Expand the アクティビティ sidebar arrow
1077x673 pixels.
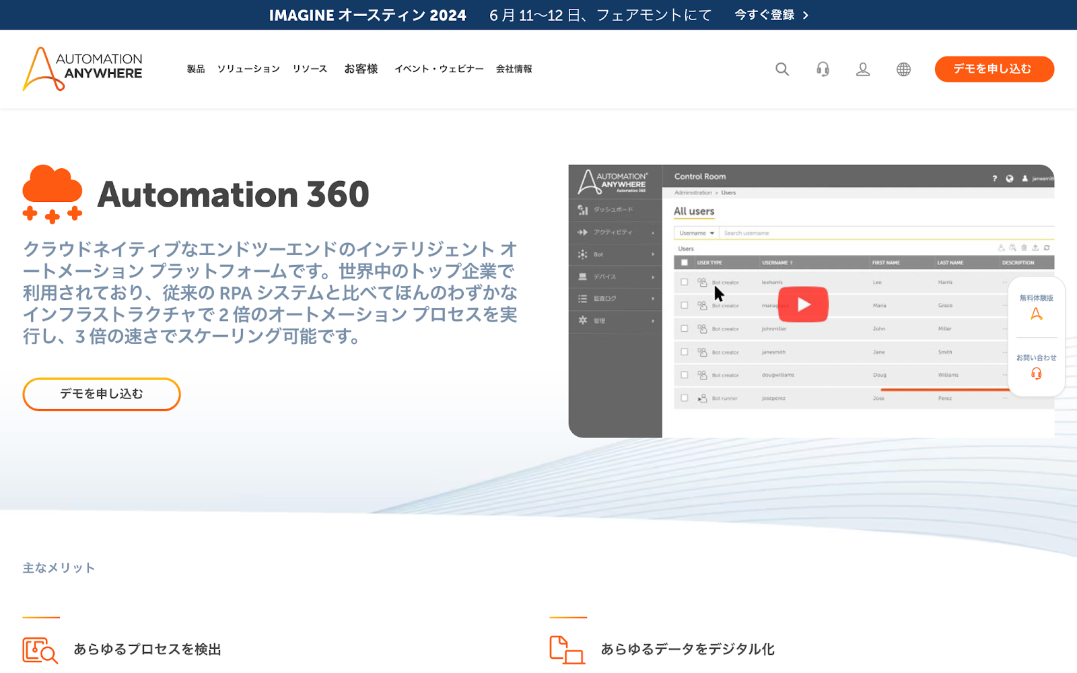pos(653,232)
